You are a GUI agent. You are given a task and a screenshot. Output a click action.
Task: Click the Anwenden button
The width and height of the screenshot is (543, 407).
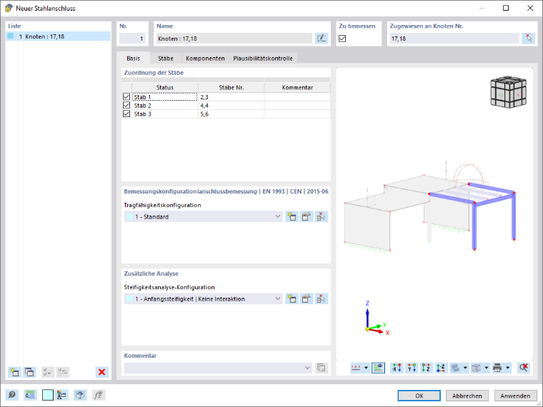(515, 396)
